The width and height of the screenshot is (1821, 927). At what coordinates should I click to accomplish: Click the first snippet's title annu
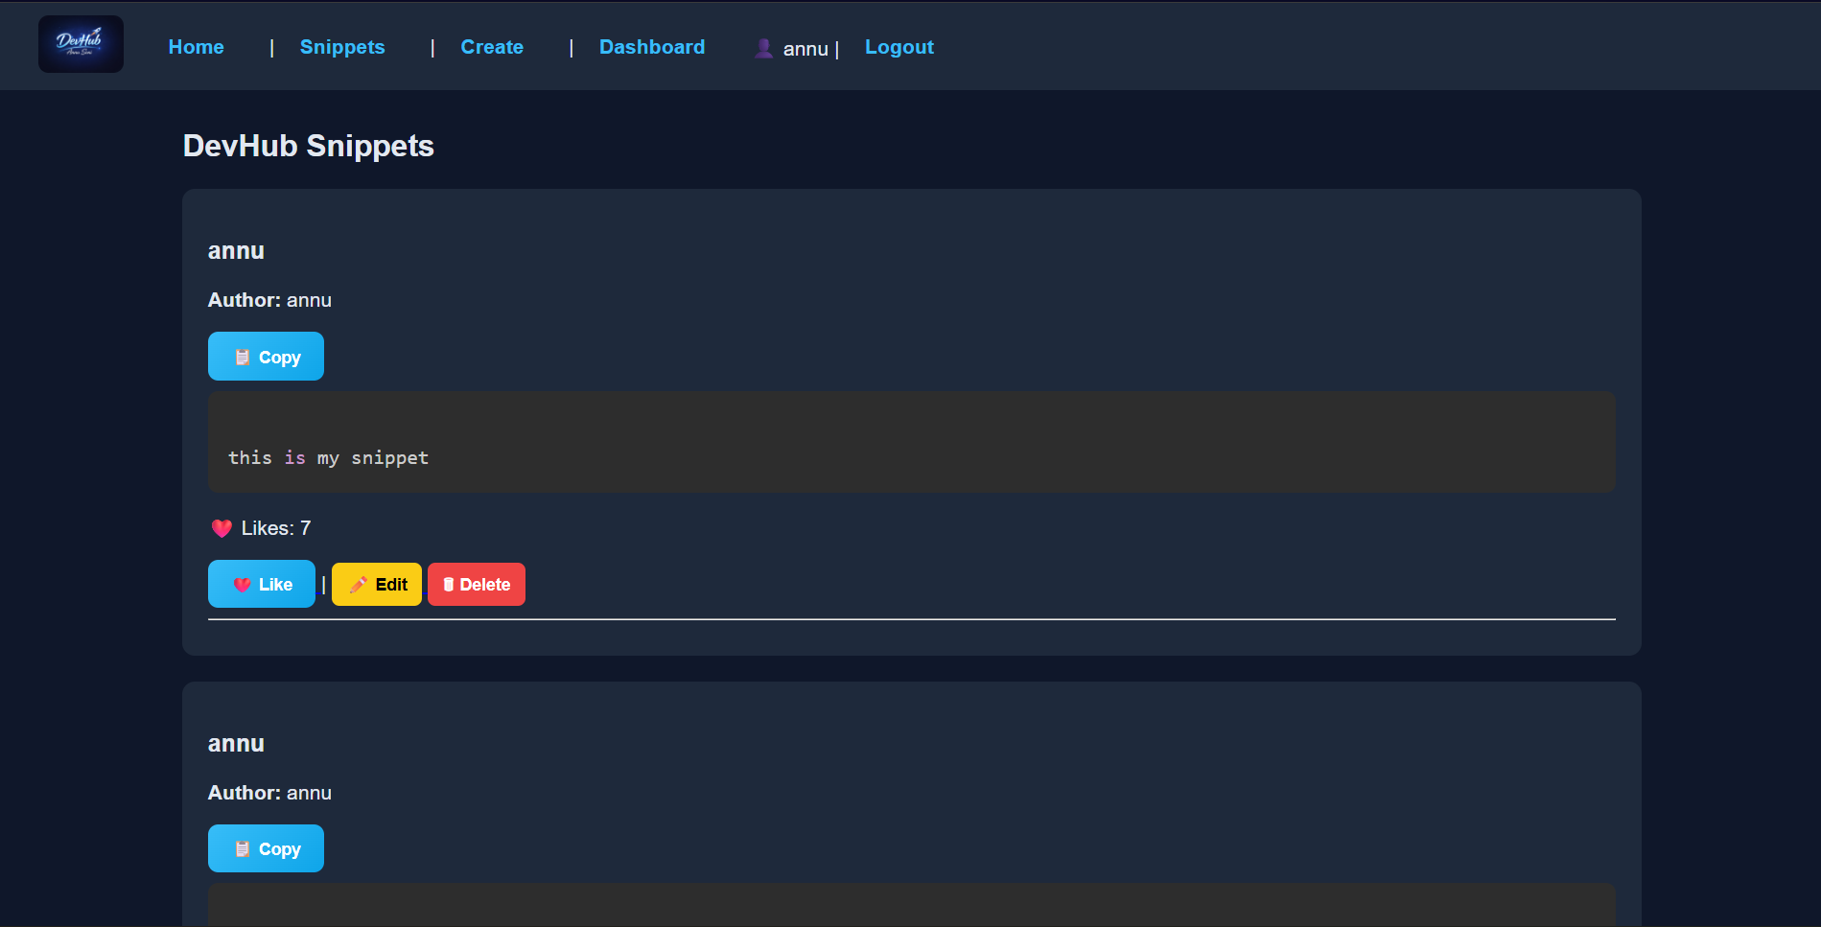(236, 251)
